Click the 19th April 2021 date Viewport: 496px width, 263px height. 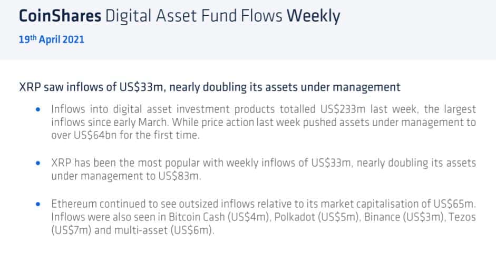[x=52, y=39]
